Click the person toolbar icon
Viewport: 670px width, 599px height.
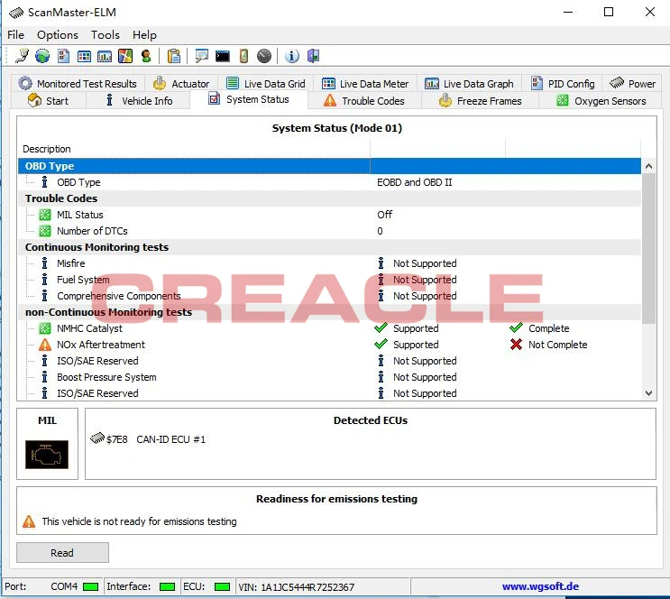(x=146, y=56)
